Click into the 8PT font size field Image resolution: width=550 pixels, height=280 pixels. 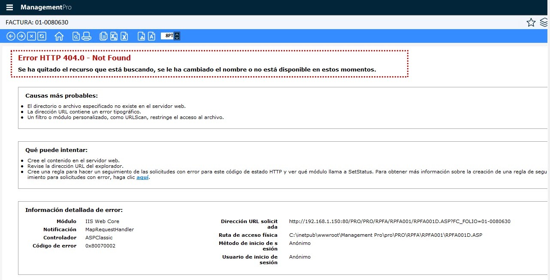168,36
